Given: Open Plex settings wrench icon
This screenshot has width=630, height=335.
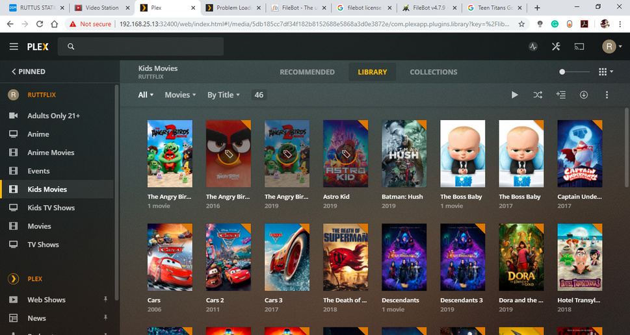Looking at the screenshot, I should tap(556, 47).
